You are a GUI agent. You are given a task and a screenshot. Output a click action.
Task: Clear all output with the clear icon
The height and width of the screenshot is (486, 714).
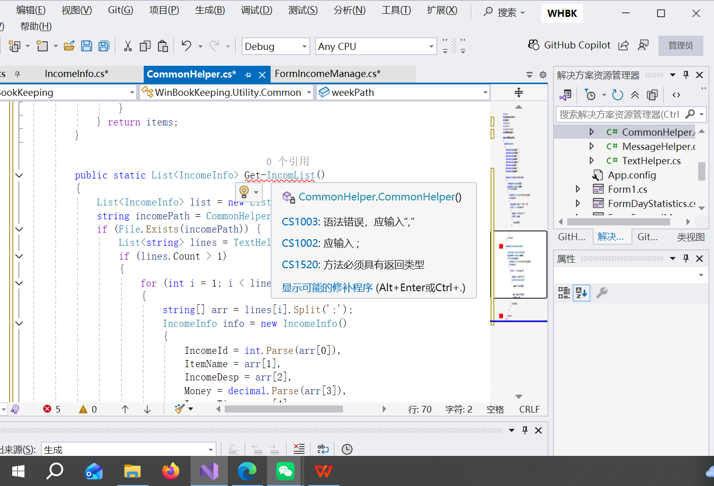pyautogui.click(x=299, y=449)
